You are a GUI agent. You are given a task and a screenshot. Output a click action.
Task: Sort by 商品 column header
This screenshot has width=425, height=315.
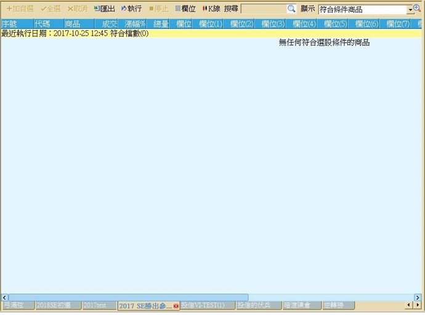point(79,24)
